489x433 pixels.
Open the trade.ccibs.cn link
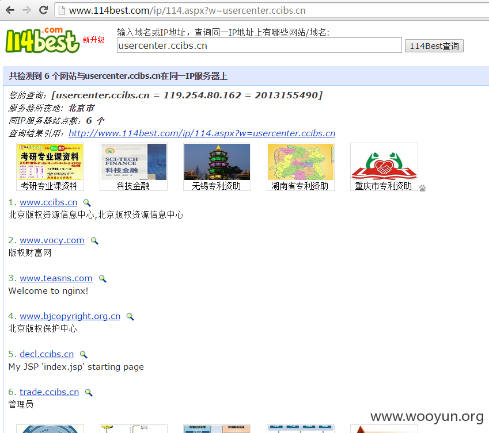click(50, 393)
